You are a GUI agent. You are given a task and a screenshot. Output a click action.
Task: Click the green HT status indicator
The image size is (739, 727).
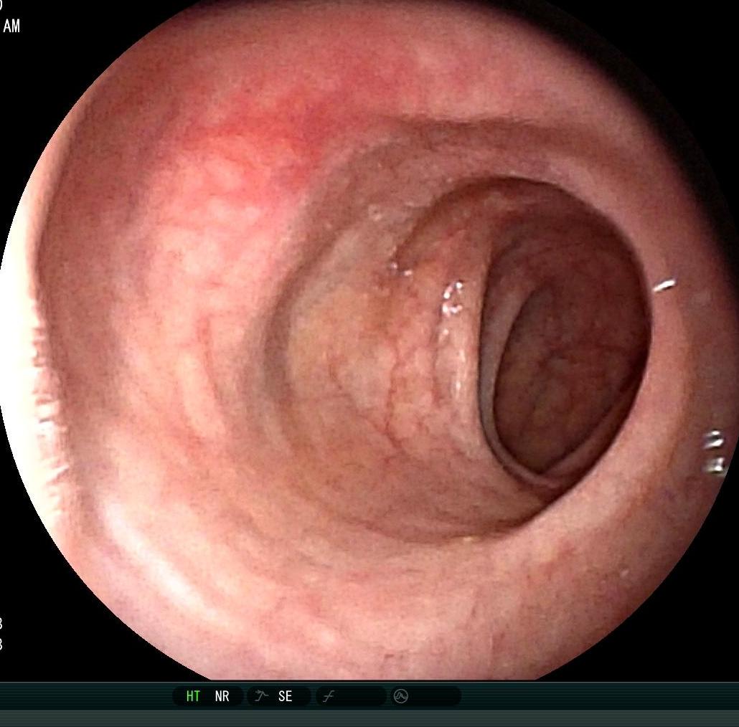[x=193, y=696]
